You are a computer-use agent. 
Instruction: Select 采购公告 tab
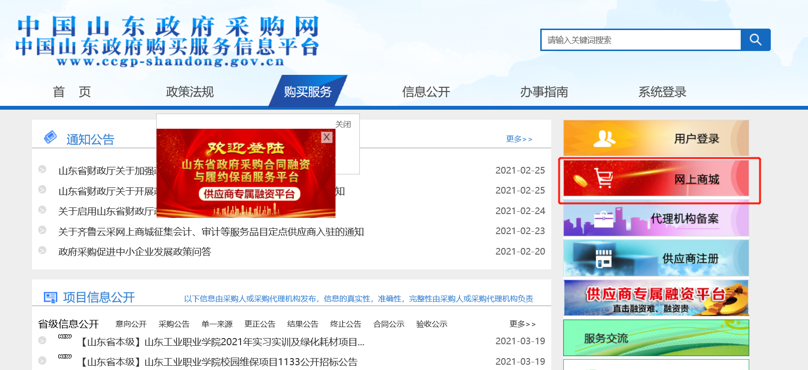click(174, 324)
